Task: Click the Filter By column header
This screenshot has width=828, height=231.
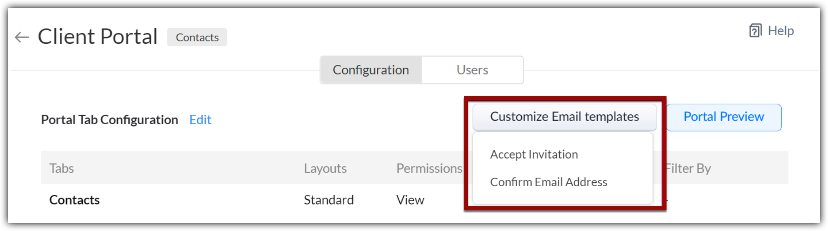Action: [x=688, y=169]
